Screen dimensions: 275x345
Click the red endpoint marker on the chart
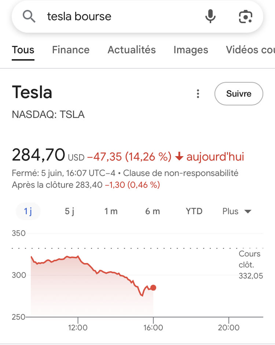[x=153, y=288]
